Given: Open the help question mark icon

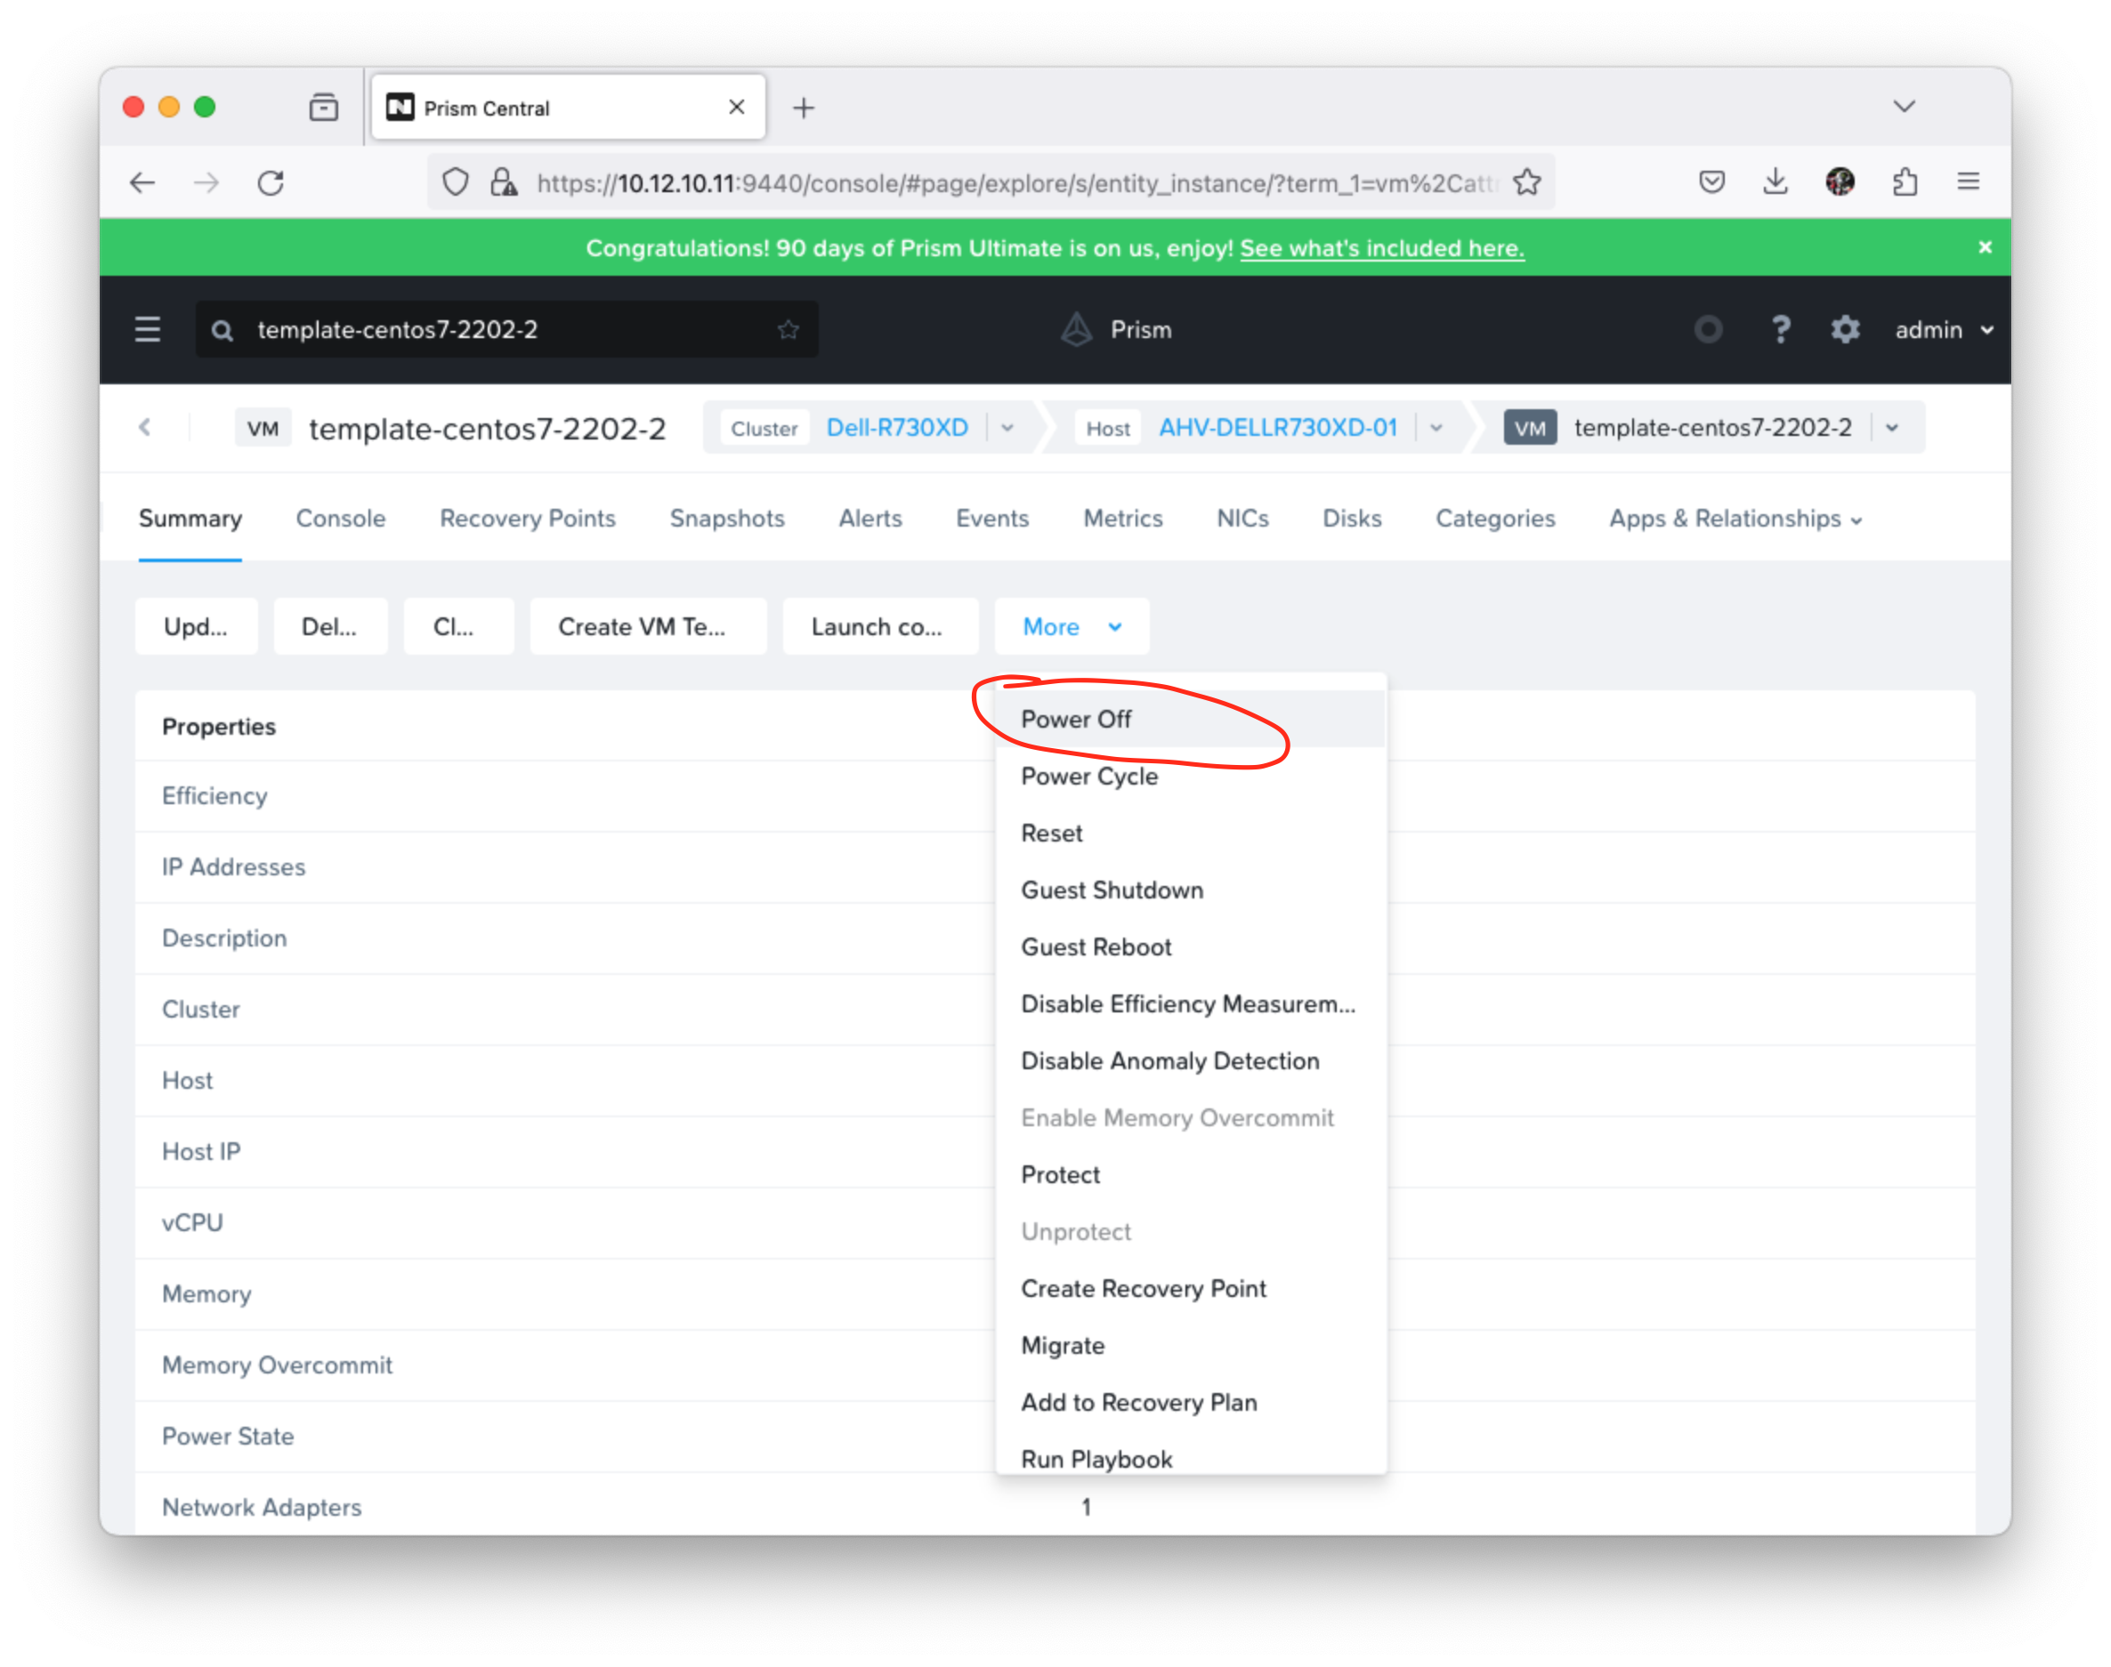Looking at the screenshot, I should (1781, 330).
